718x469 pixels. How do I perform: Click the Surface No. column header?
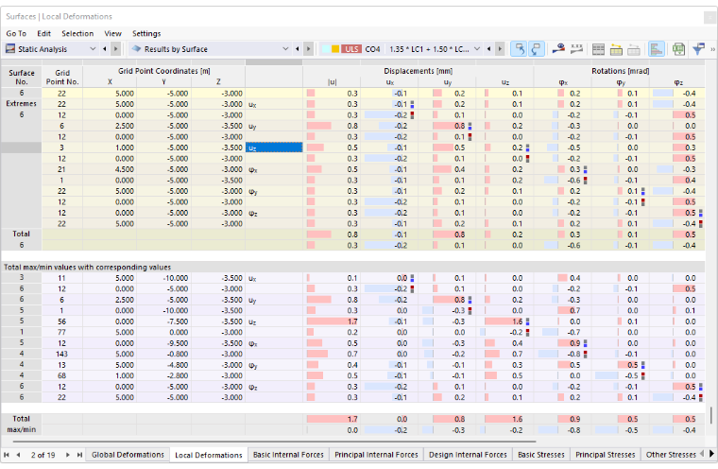click(x=22, y=77)
